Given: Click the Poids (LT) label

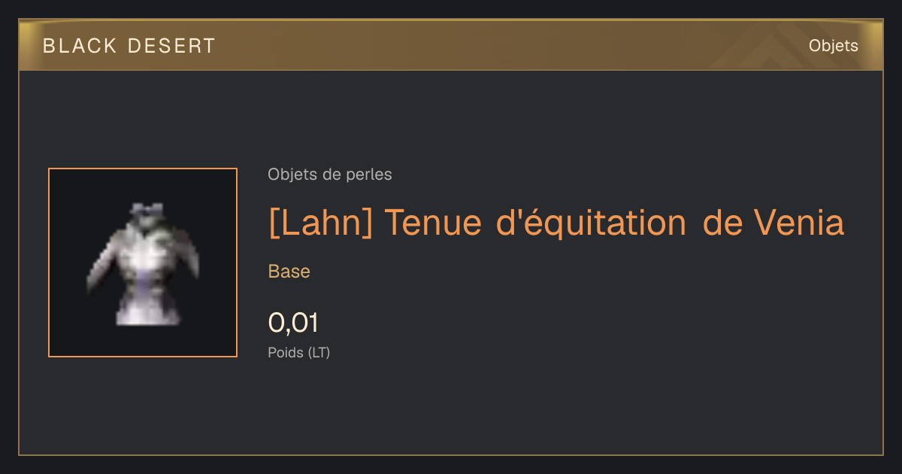Looking at the screenshot, I should click(x=299, y=352).
